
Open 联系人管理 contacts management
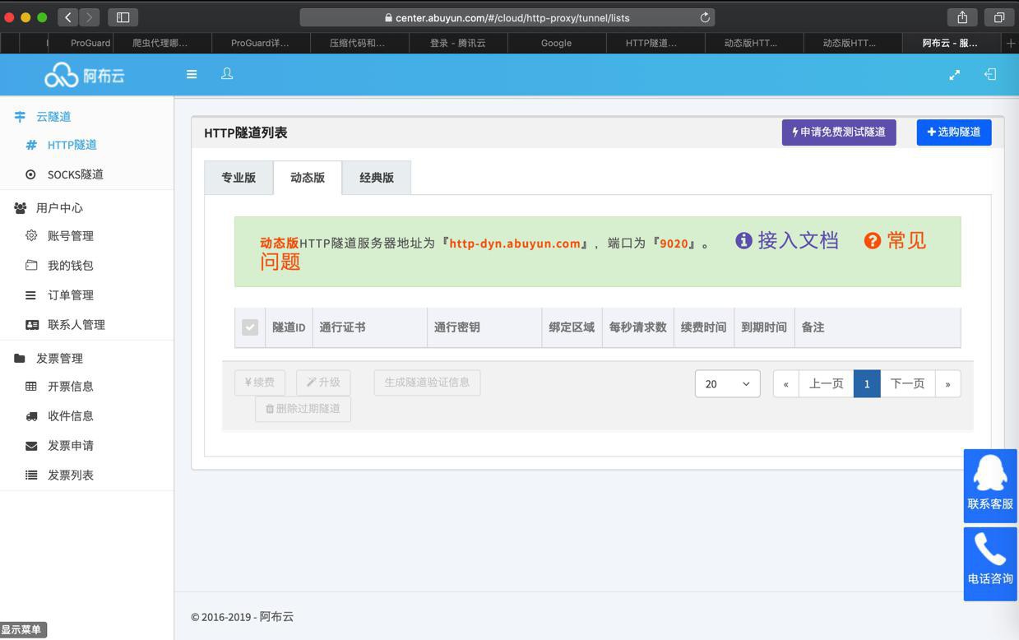point(76,325)
